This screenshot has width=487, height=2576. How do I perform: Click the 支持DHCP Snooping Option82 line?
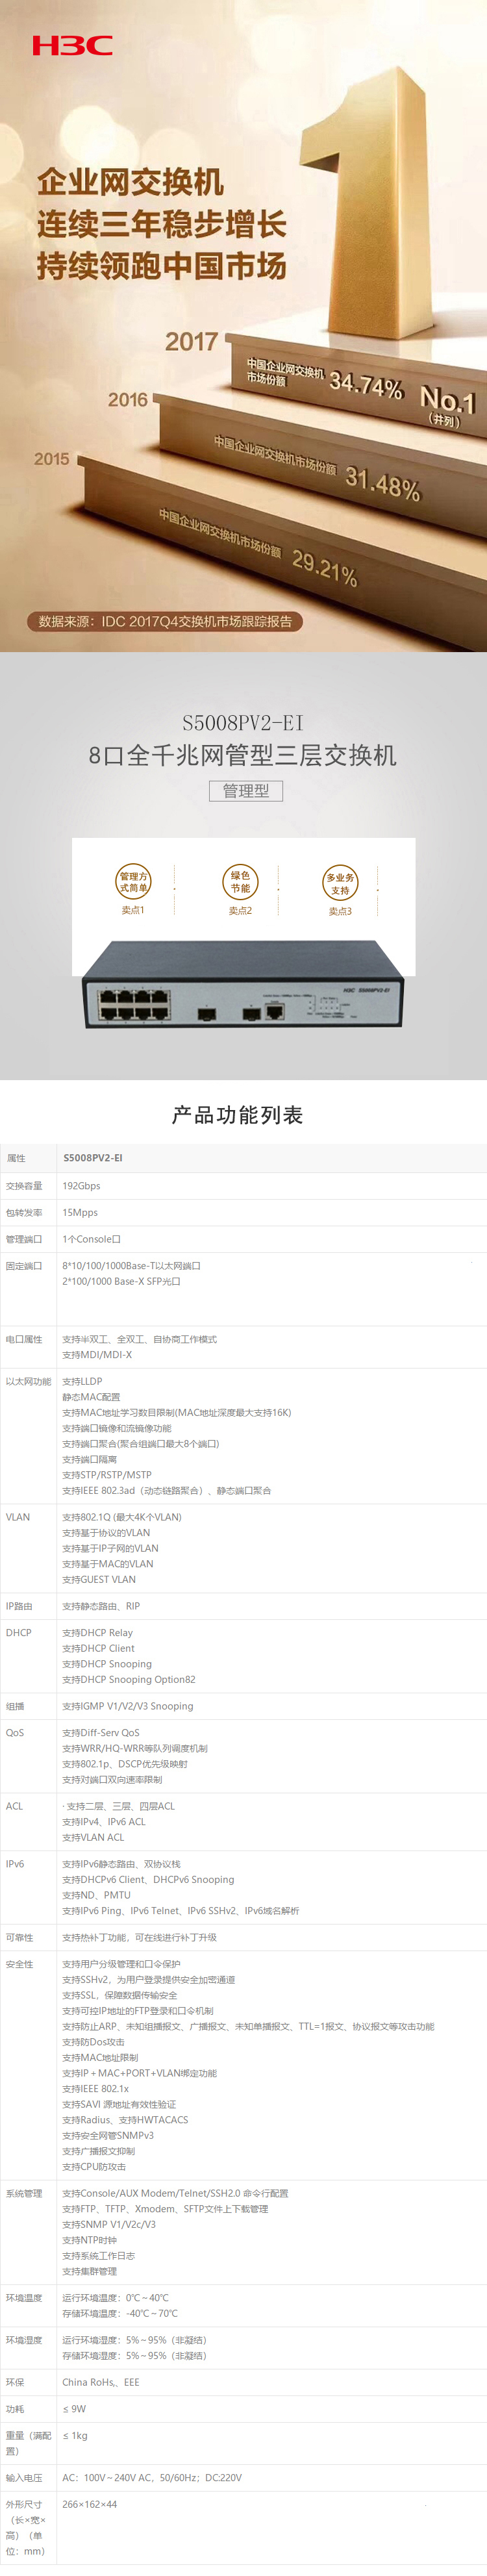[129, 1679]
